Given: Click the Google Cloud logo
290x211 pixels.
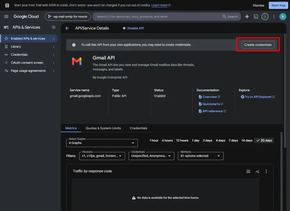Looking at the screenshot, I should coord(26,16).
